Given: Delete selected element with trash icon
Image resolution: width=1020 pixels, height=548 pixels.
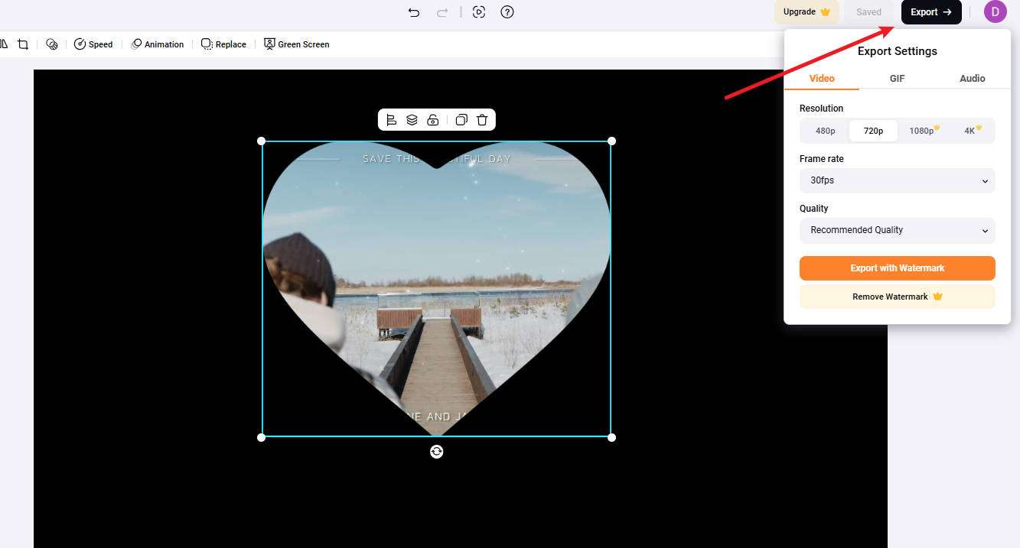Looking at the screenshot, I should (x=482, y=120).
